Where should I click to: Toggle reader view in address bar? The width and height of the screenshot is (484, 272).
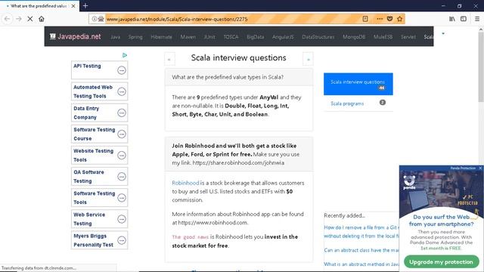click(x=365, y=19)
